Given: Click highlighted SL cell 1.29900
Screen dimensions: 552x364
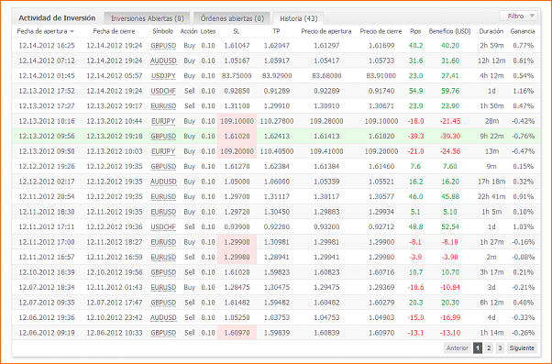Looking at the screenshot, I should (237, 242).
